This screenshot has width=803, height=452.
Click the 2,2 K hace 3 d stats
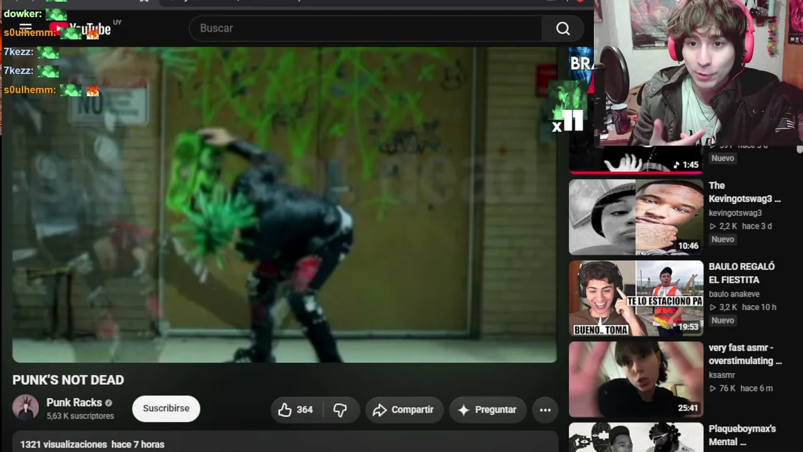click(740, 226)
